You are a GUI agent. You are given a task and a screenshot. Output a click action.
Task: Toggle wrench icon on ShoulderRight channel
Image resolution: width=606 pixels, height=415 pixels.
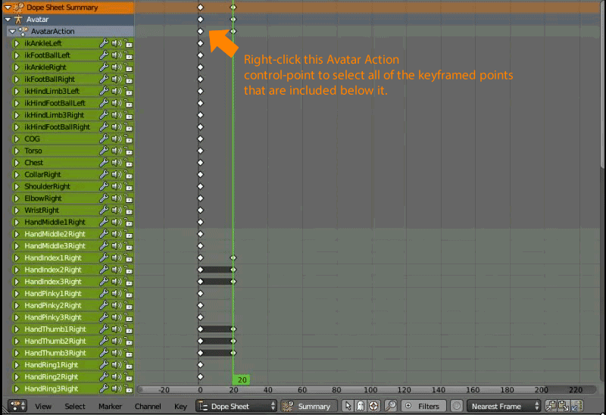tap(104, 186)
